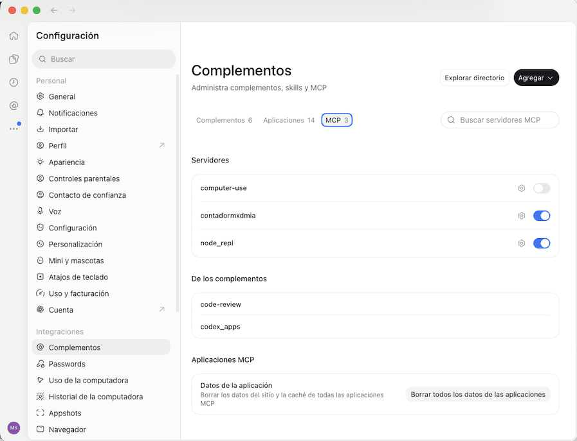This screenshot has width=577, height=441.
Task: Click the Datos de la aplicación label
Action: [236, 385]
